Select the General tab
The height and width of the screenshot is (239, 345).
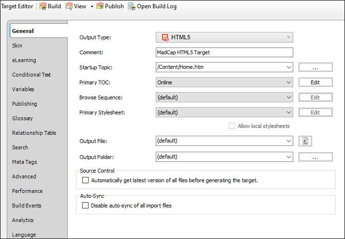point(39,31)
